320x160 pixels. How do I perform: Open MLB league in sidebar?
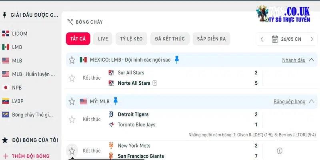(x=17, y=61)
